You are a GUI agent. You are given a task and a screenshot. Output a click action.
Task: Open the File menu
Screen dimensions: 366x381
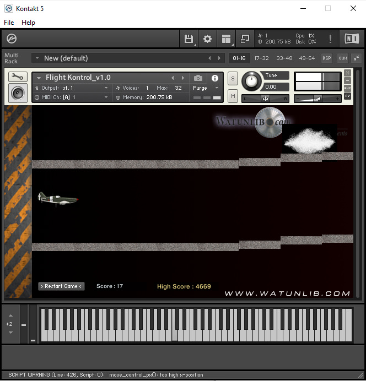pyautogui.click(x=9, y=23)
